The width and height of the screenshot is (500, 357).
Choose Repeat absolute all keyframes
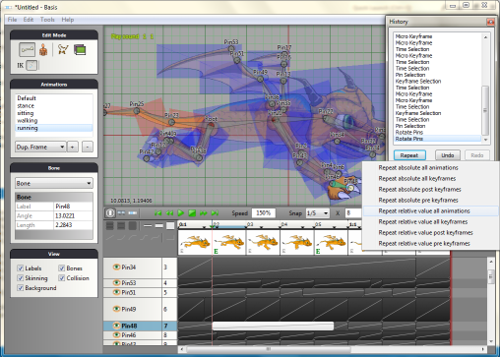430,178
